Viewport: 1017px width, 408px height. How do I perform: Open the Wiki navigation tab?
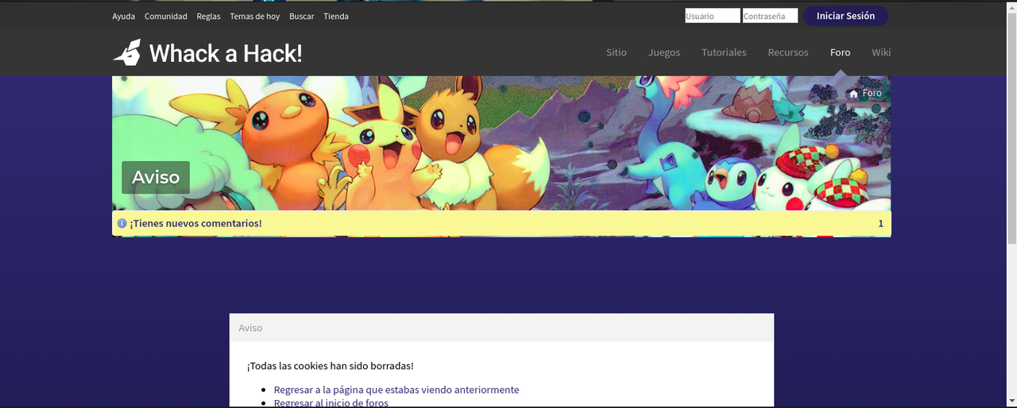coord(881,52)
